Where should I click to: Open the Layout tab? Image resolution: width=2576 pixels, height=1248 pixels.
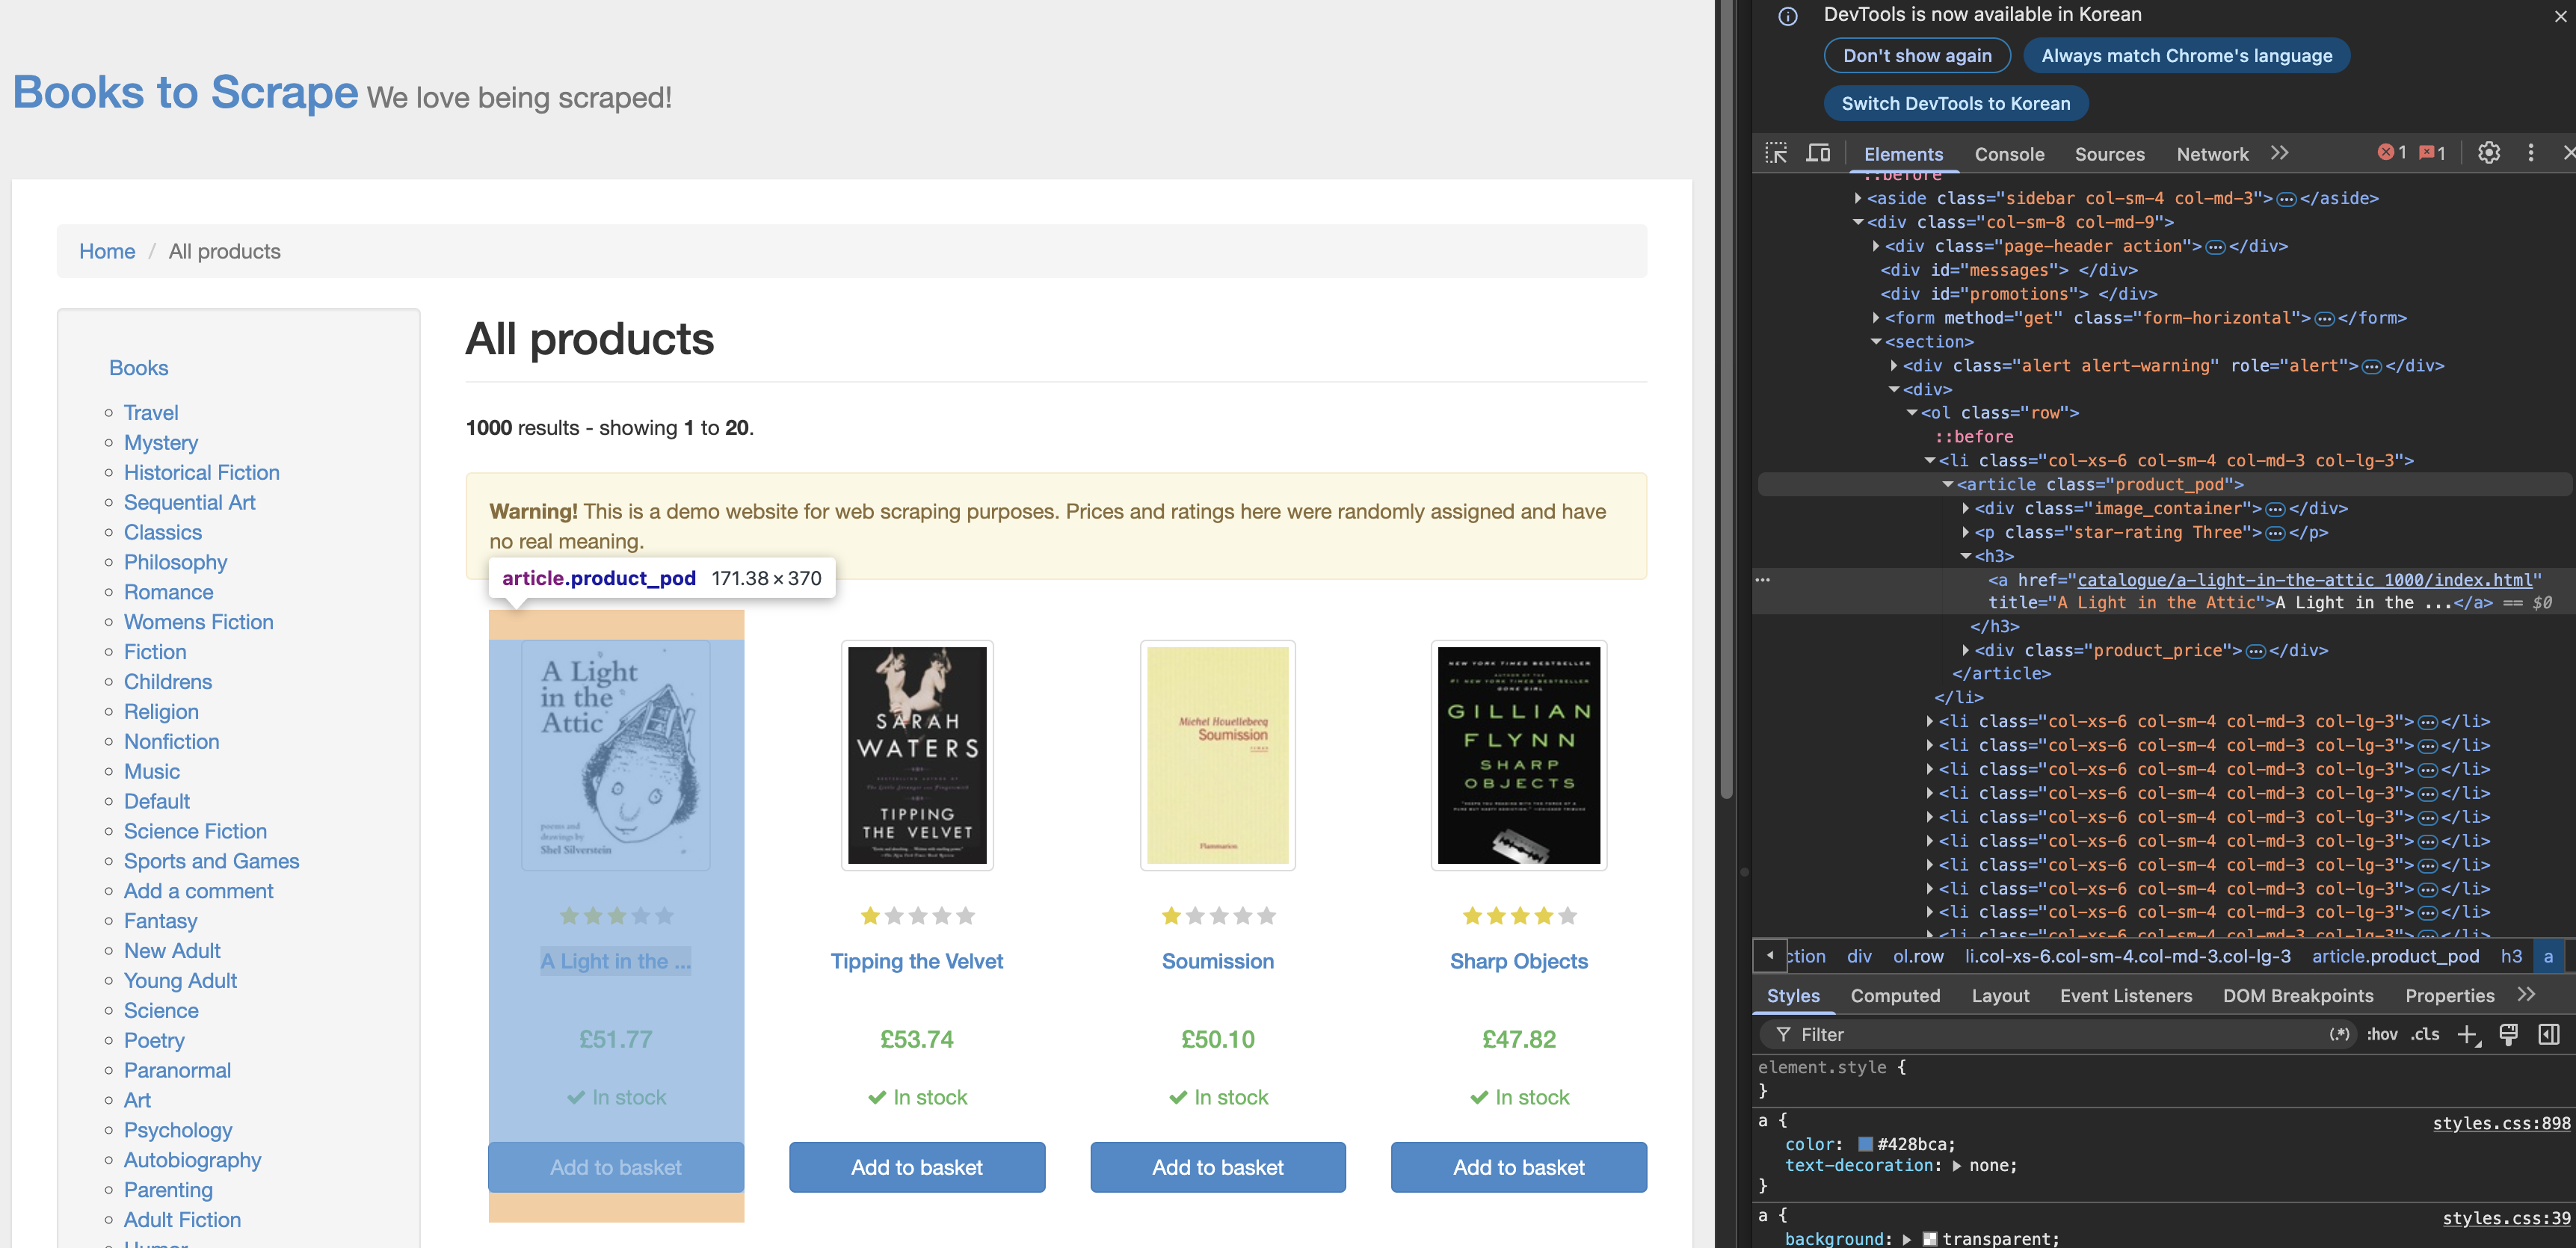click(x=2000, y=996)
